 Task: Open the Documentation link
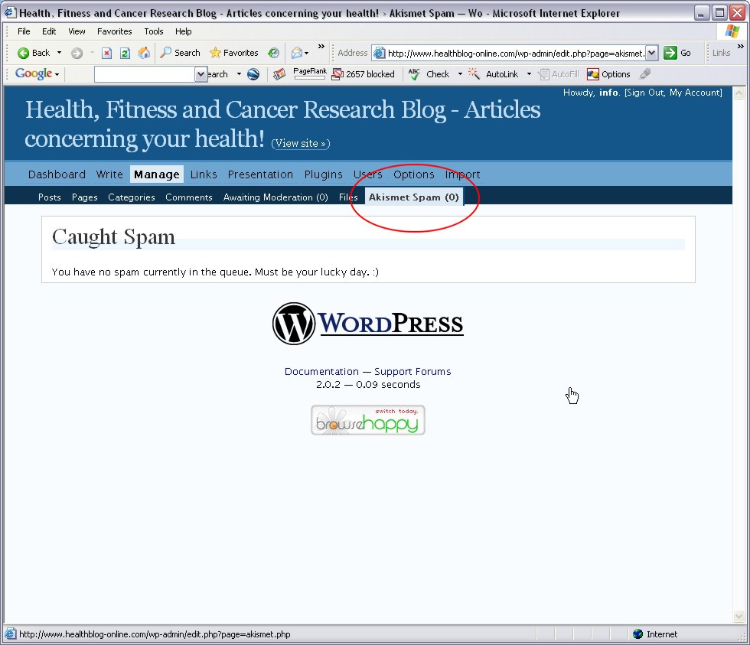tap(321, 372)
